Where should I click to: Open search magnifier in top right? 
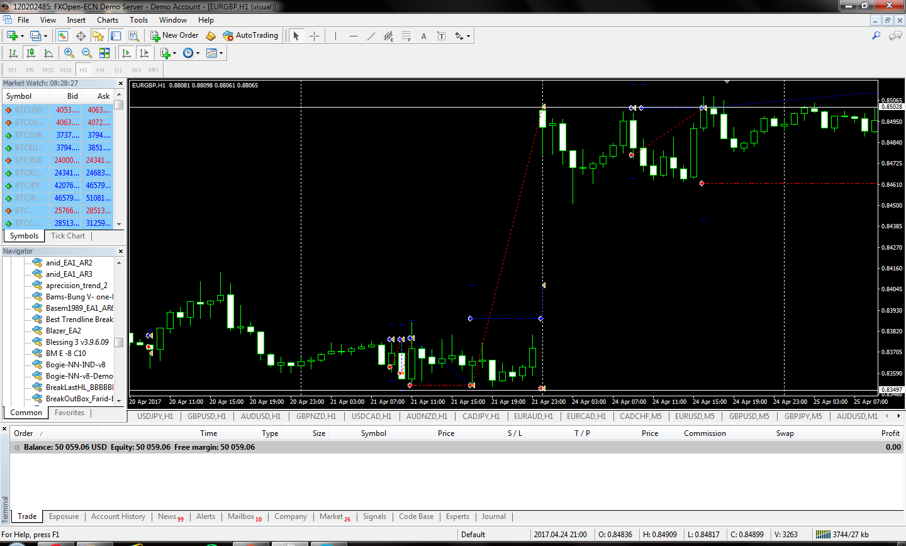click(x=876, y=36)
